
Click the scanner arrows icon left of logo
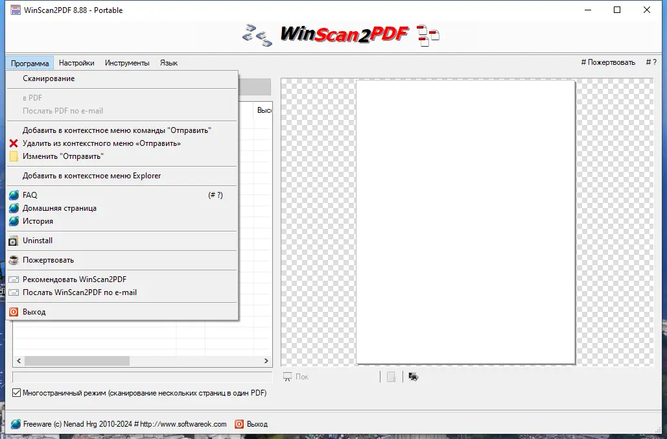(x=257, y=35)
